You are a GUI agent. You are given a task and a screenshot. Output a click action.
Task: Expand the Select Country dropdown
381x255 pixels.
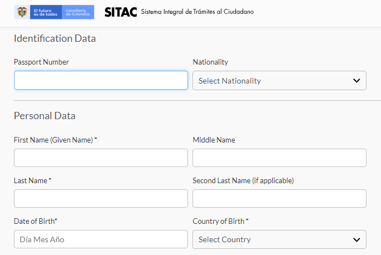(x=279, y=239)
